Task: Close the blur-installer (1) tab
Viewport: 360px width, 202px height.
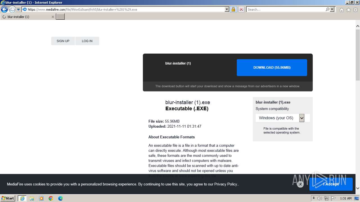Action: [x=53, y=17]
